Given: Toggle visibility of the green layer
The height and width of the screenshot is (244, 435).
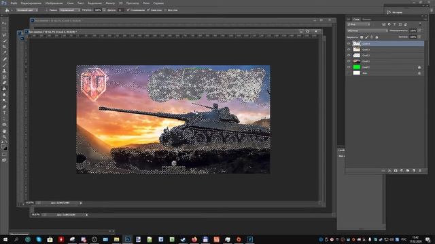Looking at the screenshot, I should point(349,67).
